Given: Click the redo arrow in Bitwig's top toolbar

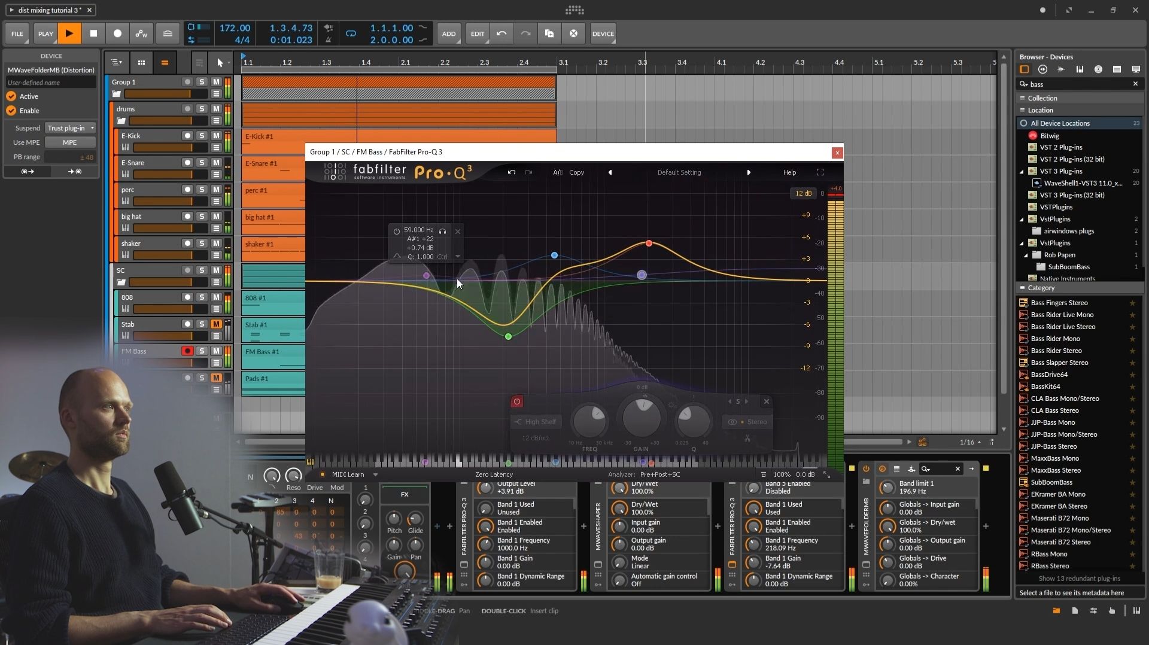Looking at the screenshot, I should 525,34.
